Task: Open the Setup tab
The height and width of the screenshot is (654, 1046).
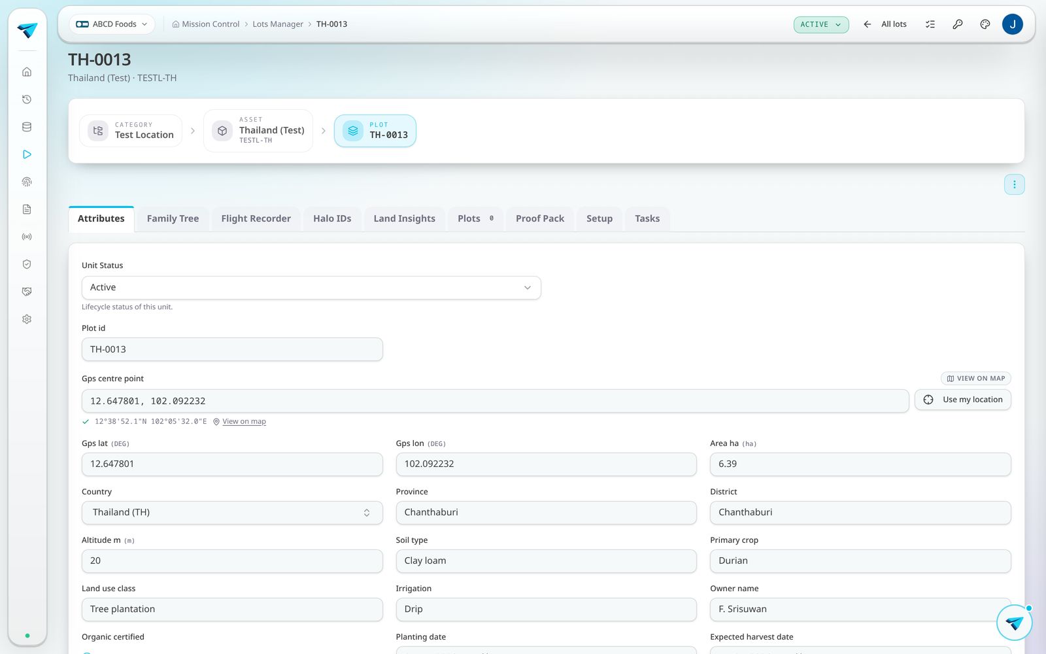Action: coord(599,219)
